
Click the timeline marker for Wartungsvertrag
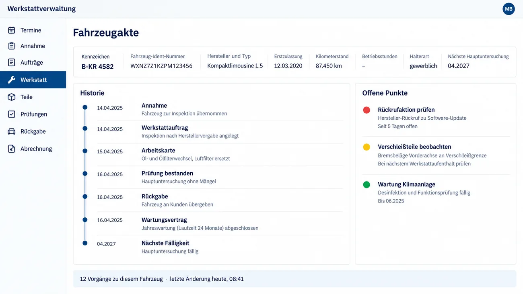click(x=85, y=220)
